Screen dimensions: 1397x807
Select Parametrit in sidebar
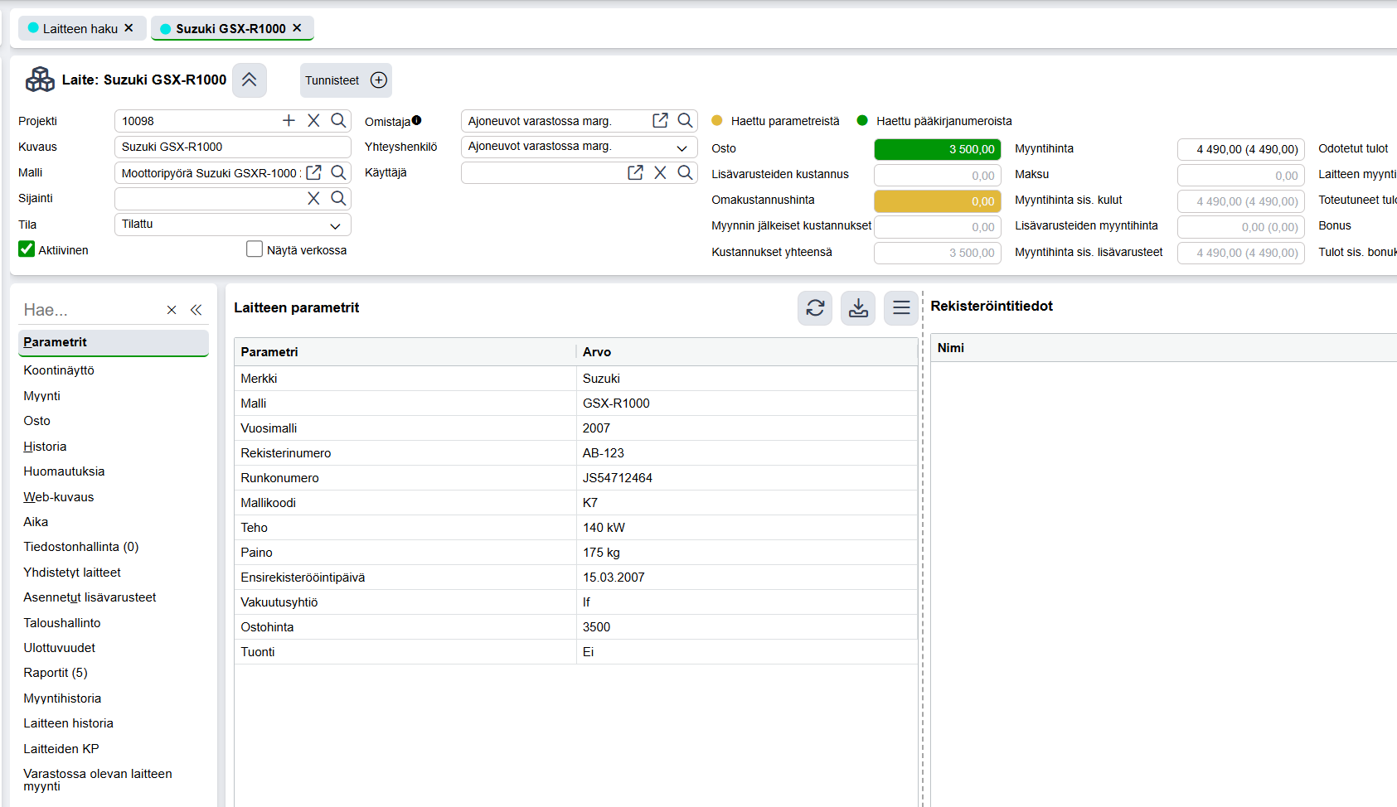pyautogui.click(x=113, y=343)
